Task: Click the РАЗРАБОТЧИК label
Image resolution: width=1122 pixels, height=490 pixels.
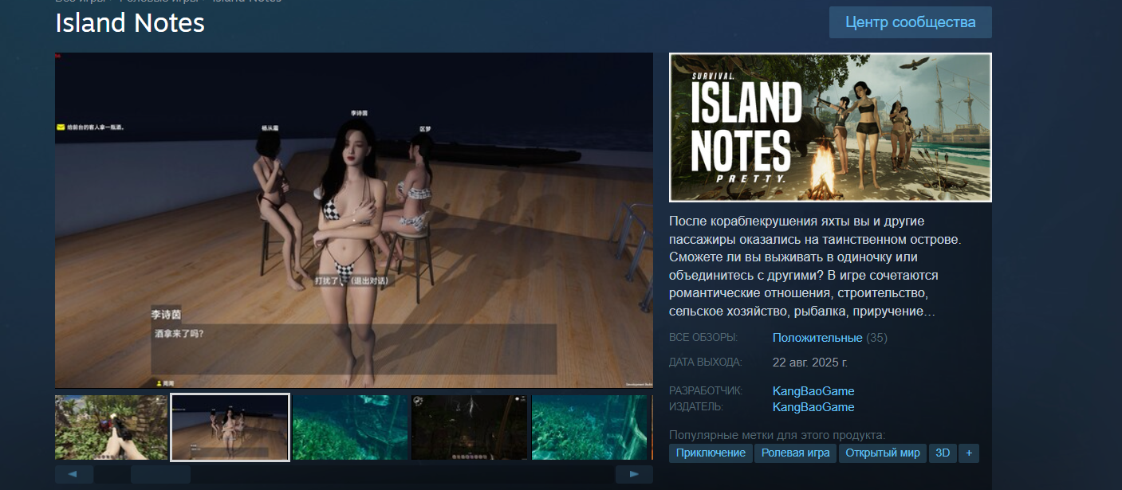Action: click(706, 391)
